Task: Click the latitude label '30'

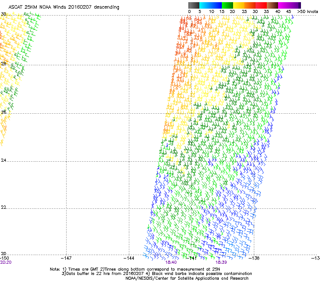Action: coord(3,14)
